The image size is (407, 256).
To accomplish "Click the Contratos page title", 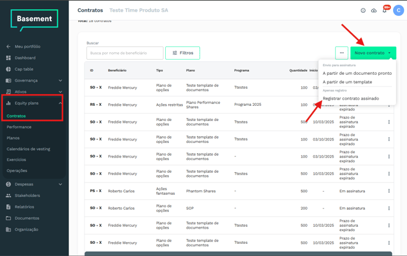I will (90, 10).
